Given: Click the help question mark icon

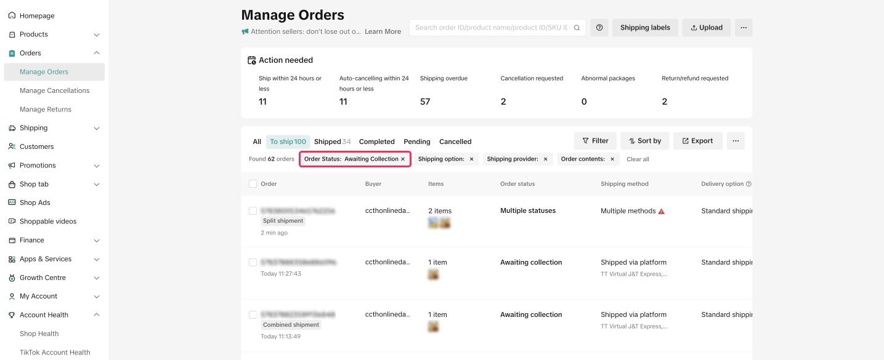Looking at the screenshot, I should click(599, 28).
